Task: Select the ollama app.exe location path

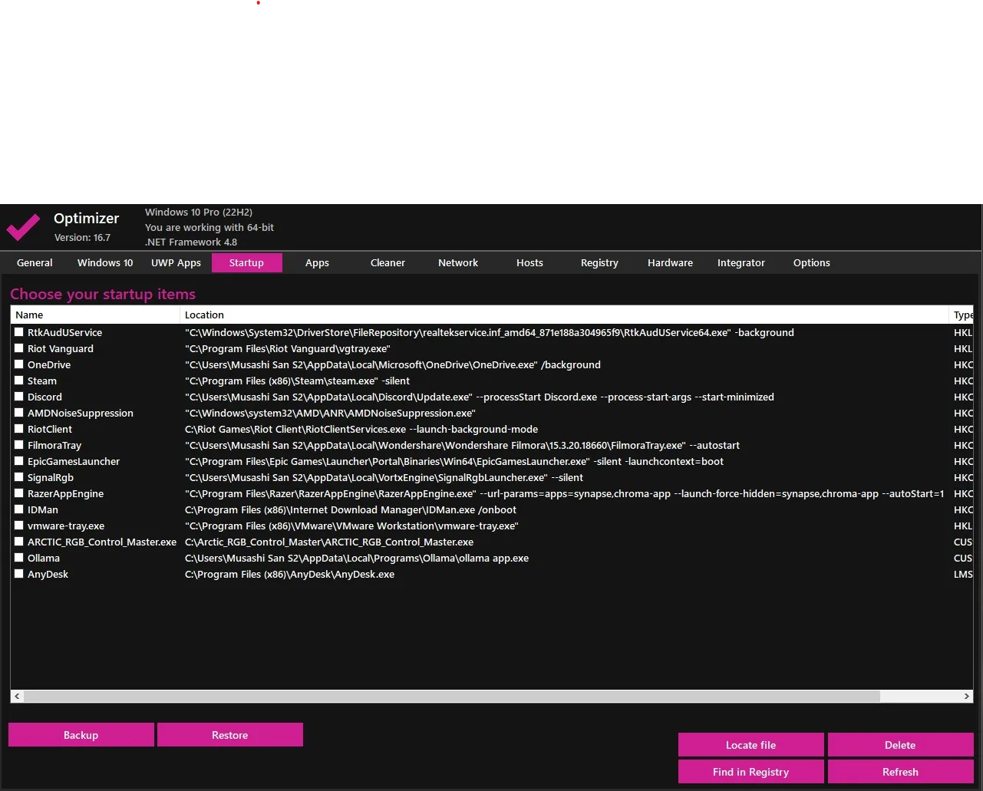Action: [x=357, y=558]
